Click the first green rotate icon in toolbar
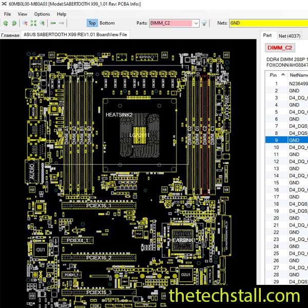Image resolution: width=308 pixels, height=308 pixels. pos(6,24)
